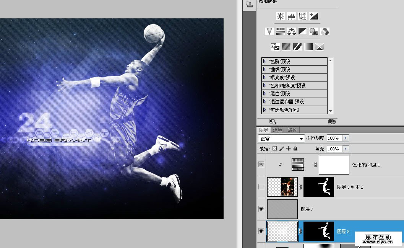
Task: Expand the "色阶" presets list
Action: 264,61
